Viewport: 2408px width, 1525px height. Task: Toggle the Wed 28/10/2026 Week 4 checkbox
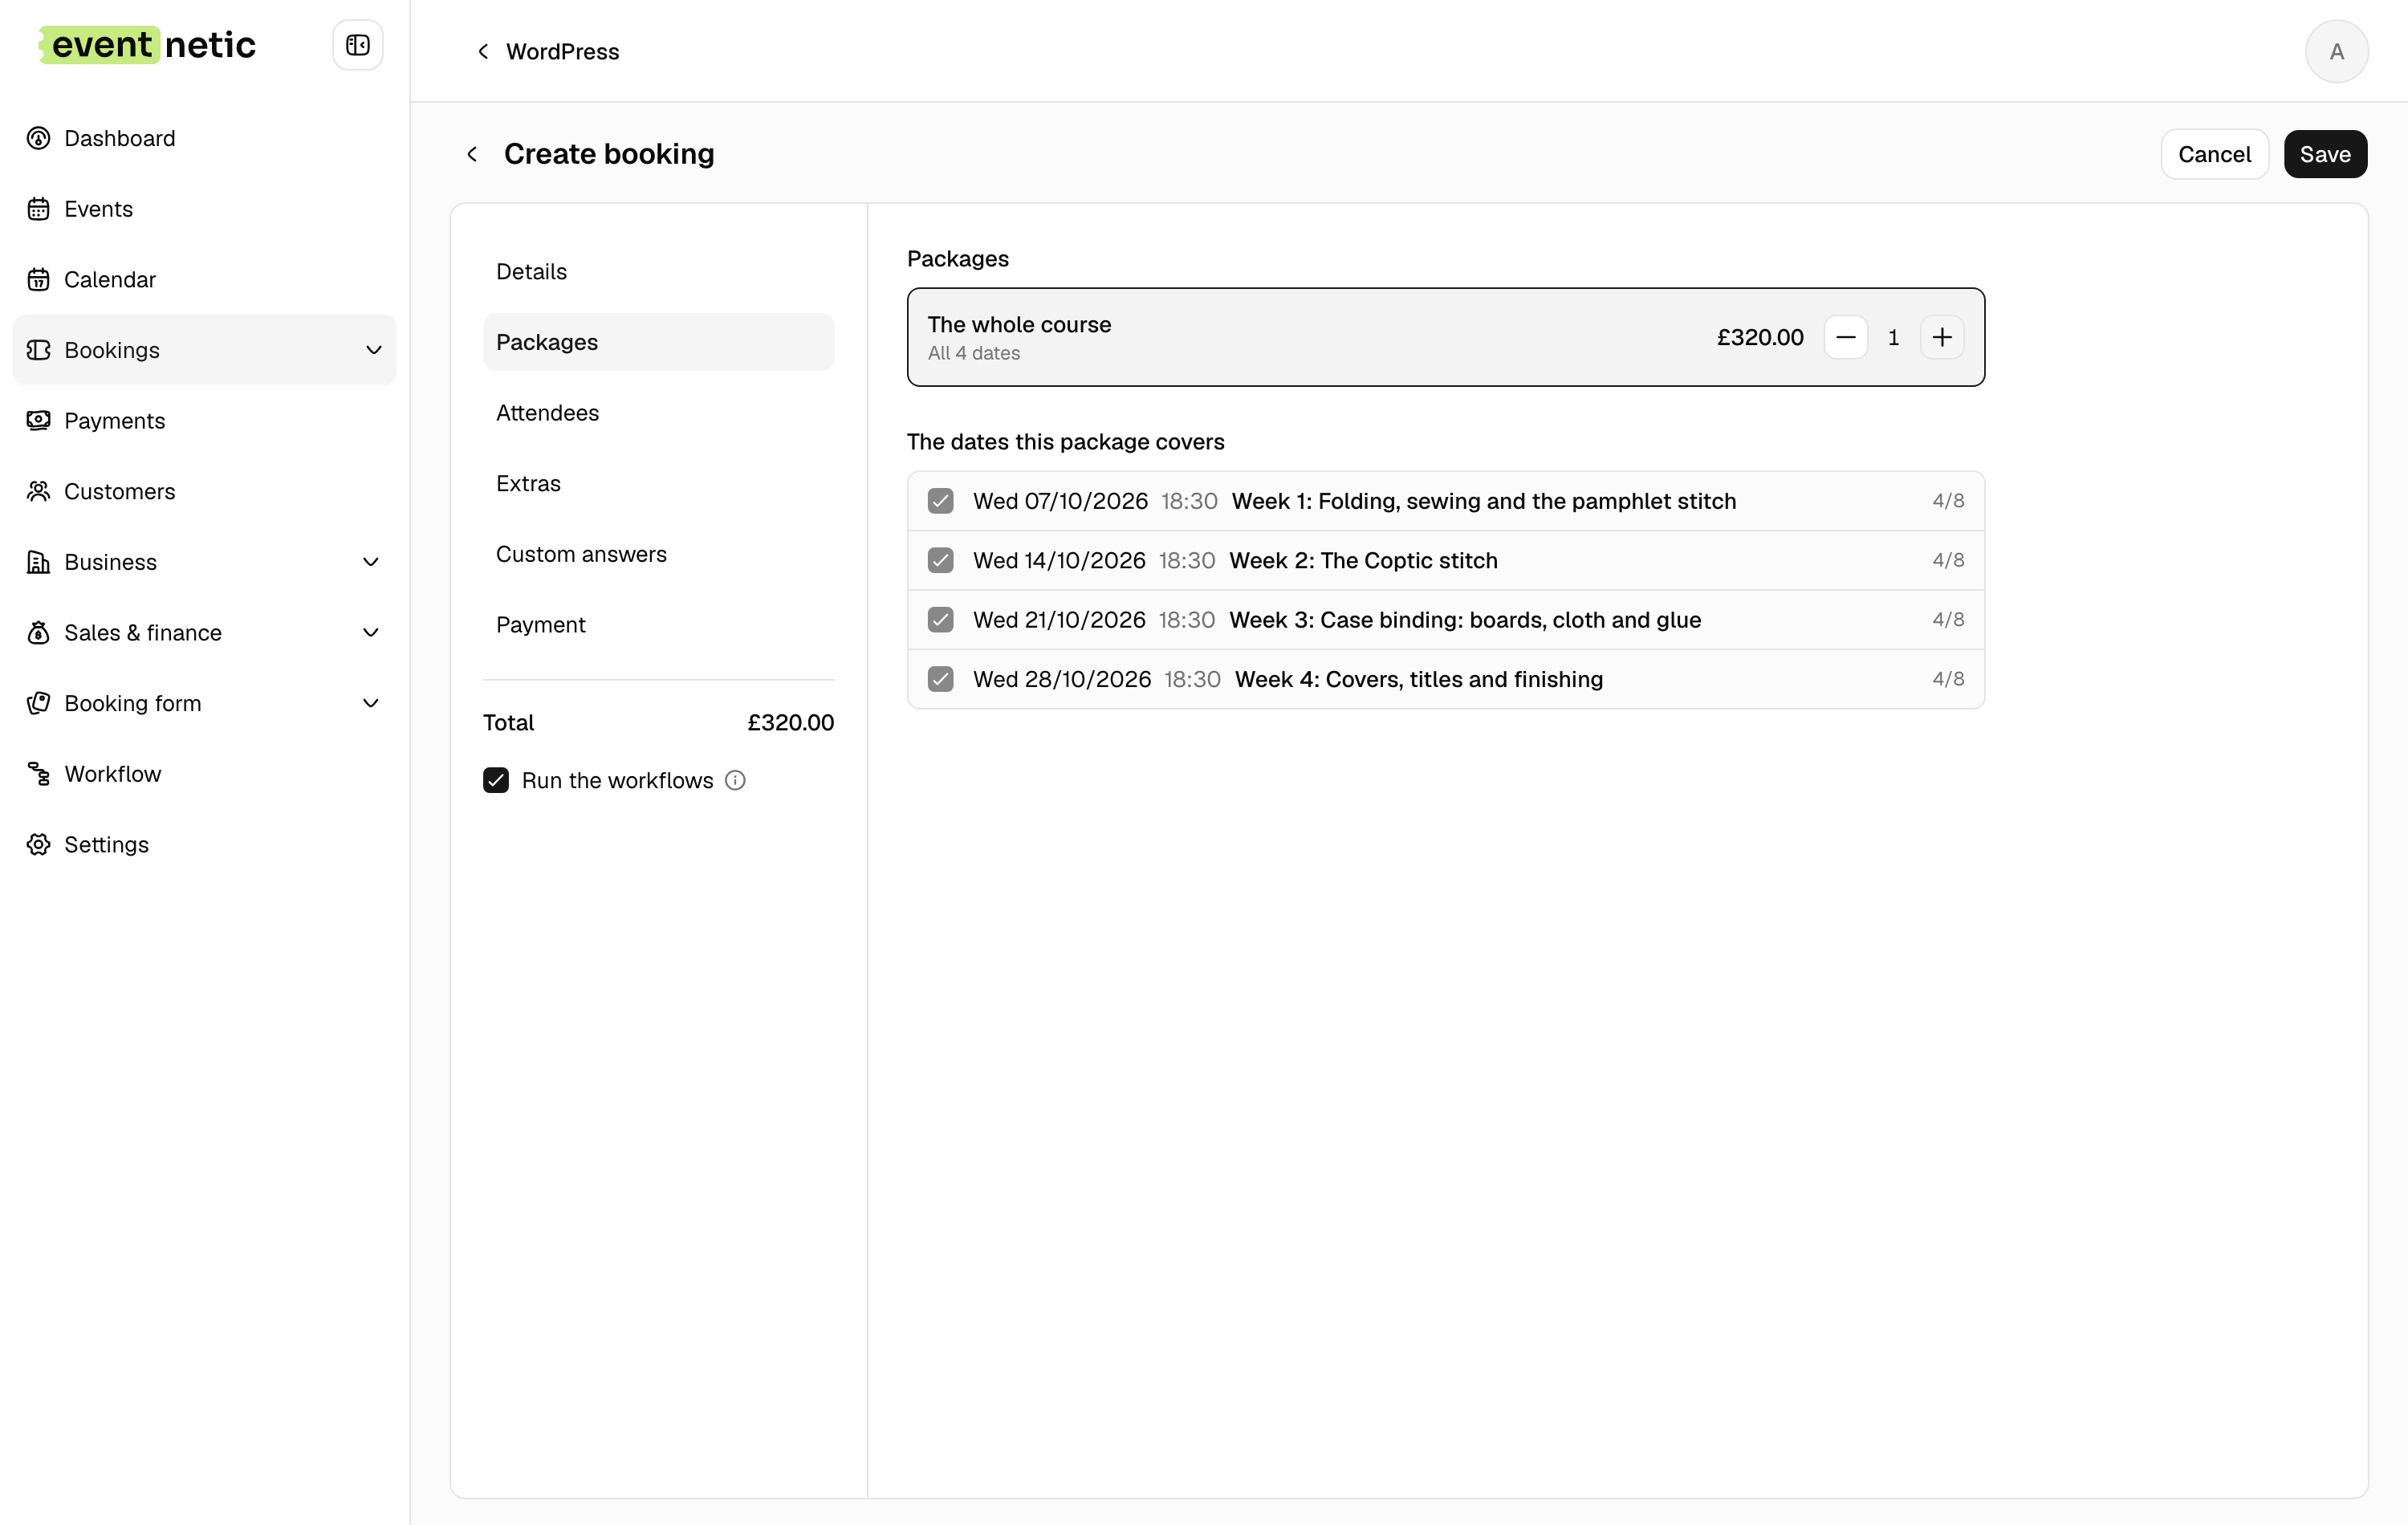click(x=940, y=679)
